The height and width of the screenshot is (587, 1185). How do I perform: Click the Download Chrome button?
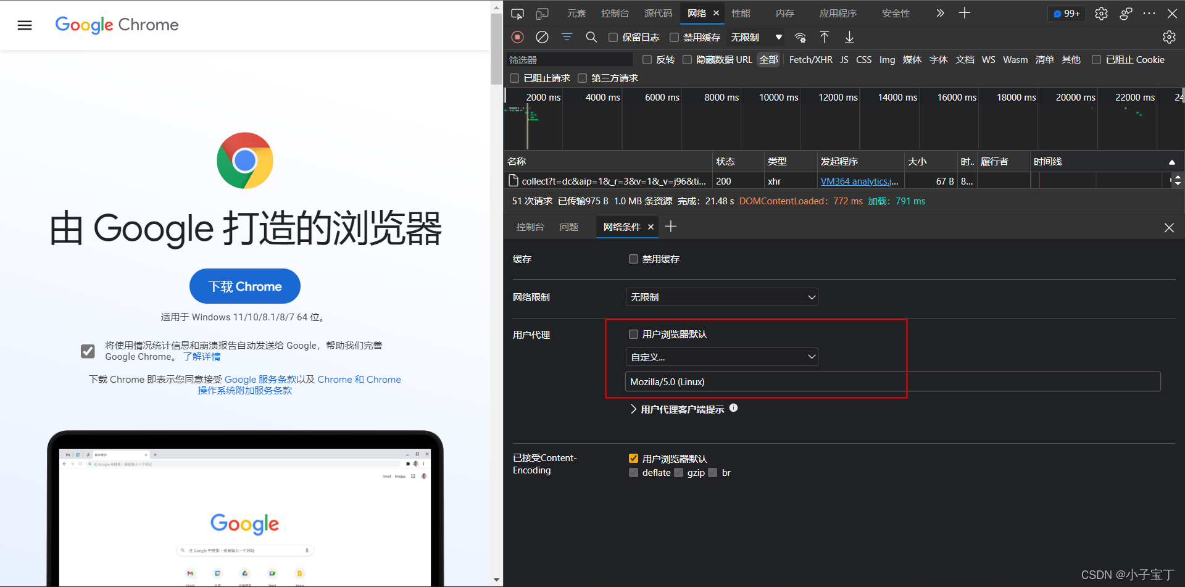[245, 286]
